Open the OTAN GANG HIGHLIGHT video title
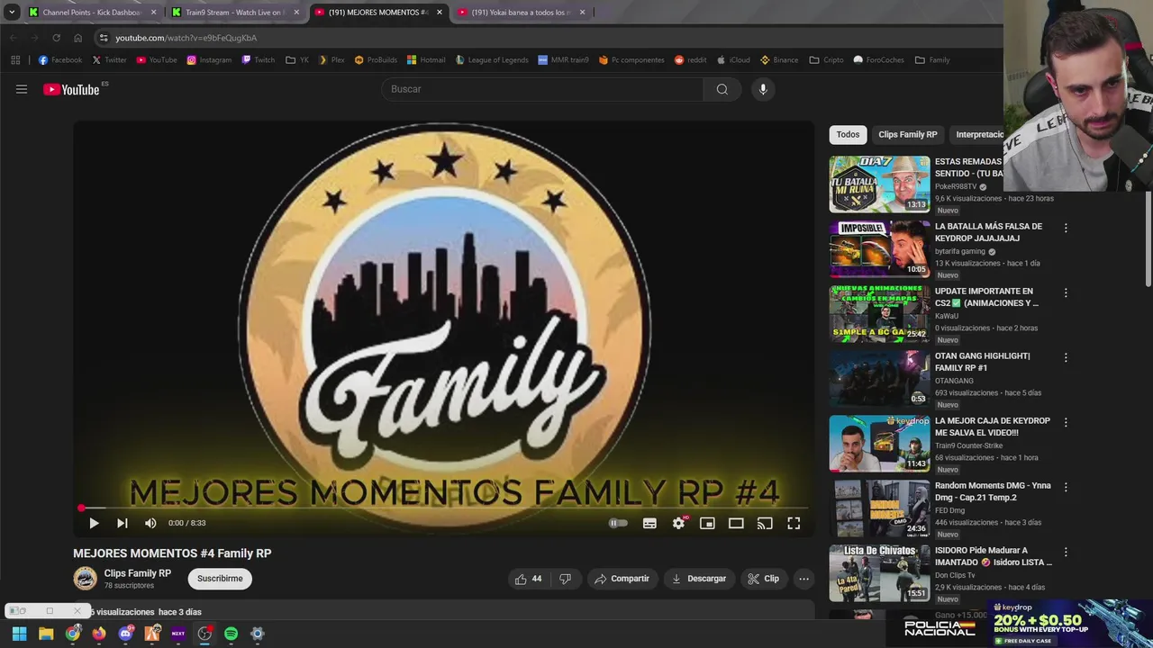Screen dimensions: 1153x648 point(982,362)
